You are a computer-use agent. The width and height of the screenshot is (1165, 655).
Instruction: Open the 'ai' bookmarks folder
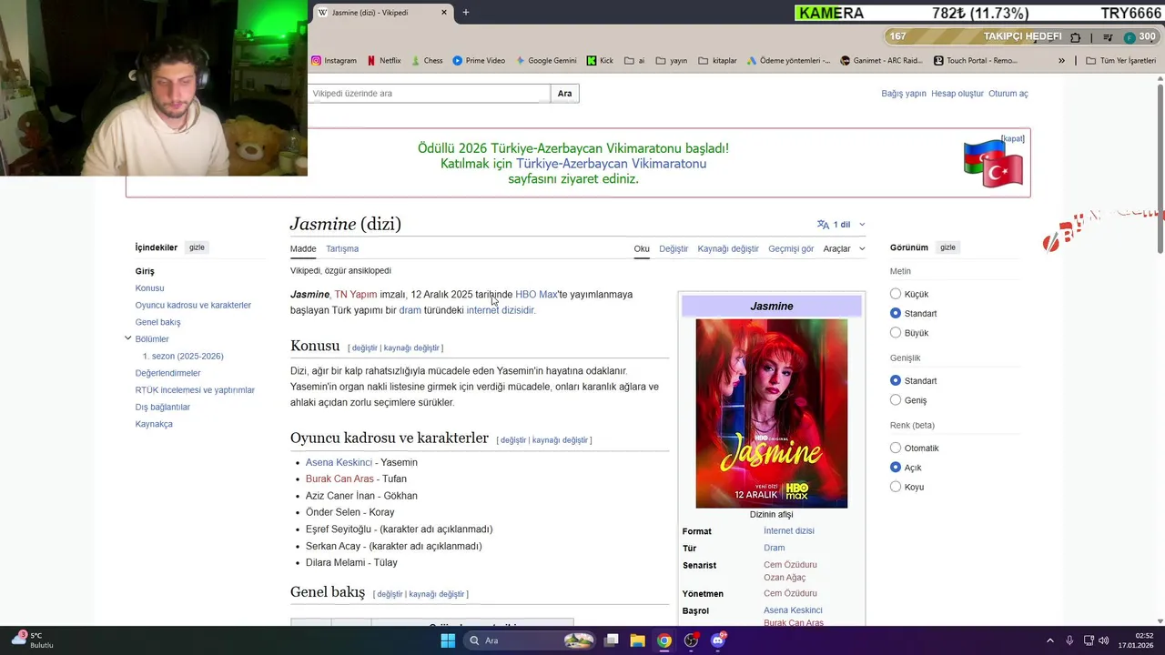coord(634,61)
